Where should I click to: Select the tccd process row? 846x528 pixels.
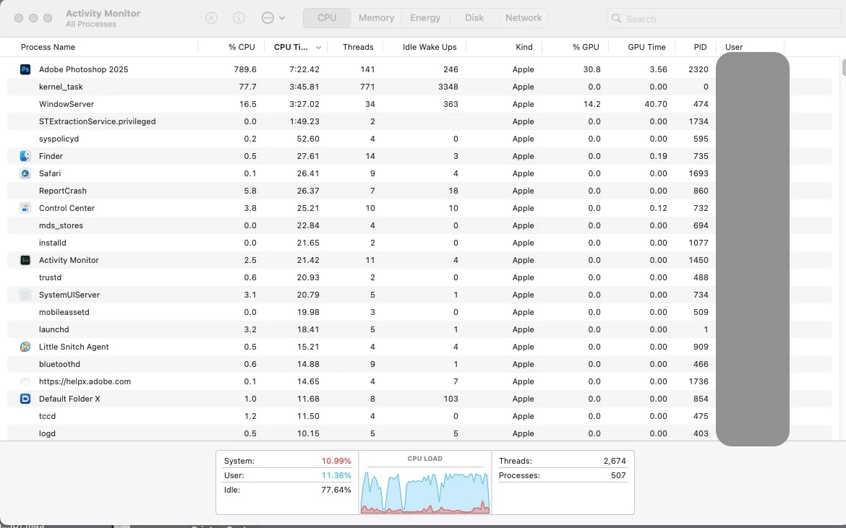(x=420, y=416)
